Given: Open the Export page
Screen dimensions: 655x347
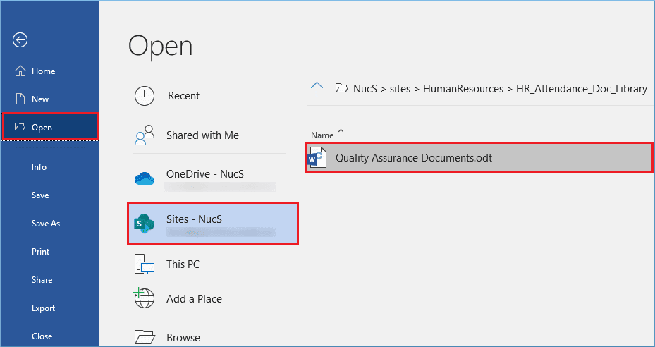Looking at the screenshot, I should [x=43, y=308].
